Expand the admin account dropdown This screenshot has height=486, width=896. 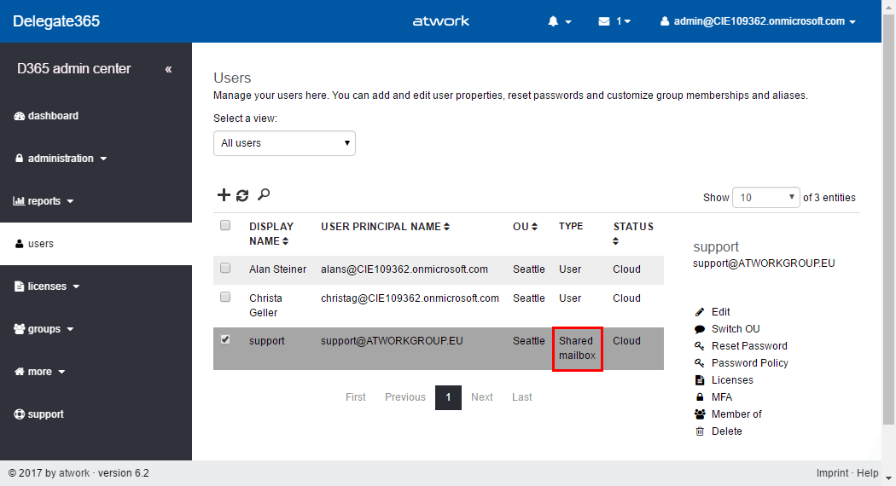(x=758, y=21)
